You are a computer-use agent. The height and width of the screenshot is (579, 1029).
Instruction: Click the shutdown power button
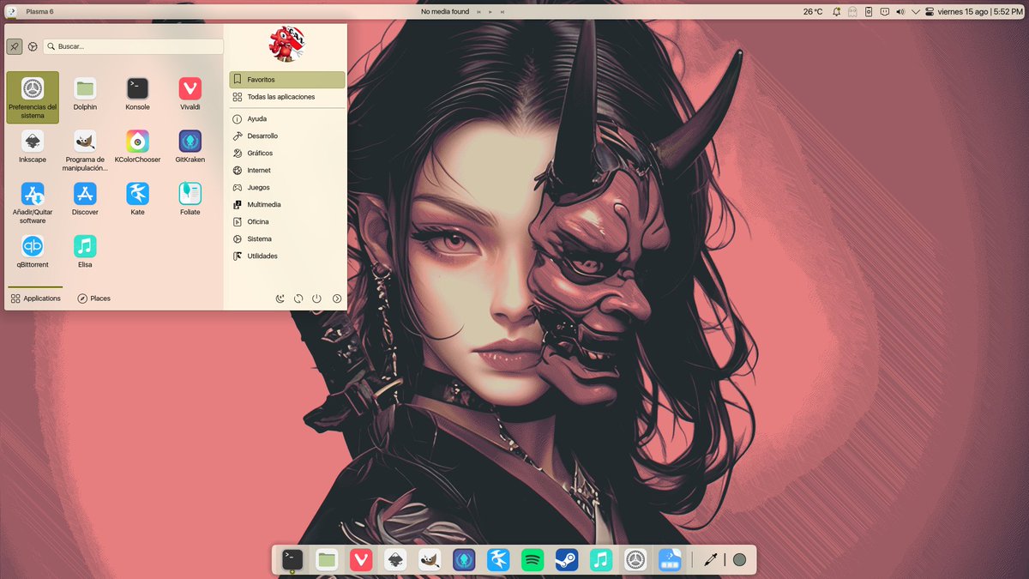tap(317, 299)
